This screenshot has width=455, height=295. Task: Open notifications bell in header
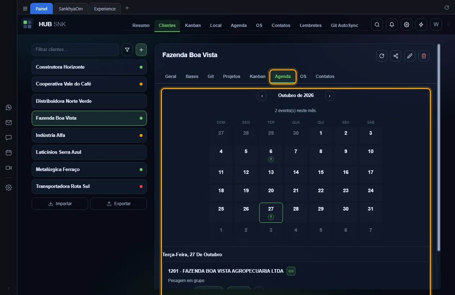(392, 25)
